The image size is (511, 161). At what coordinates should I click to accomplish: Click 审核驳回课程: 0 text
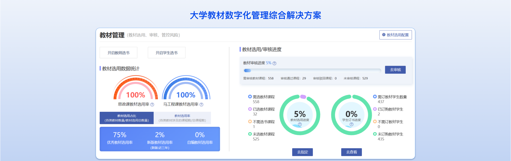[x=325, y=78]
